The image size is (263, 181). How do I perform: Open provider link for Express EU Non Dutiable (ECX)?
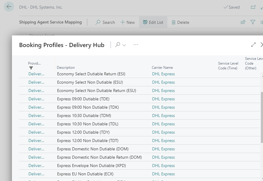tap(36, 174)
